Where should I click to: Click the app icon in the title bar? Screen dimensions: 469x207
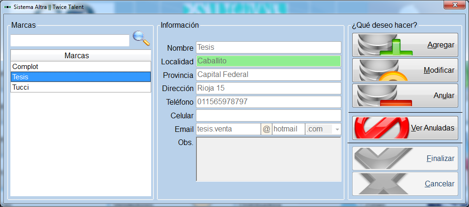8,7
